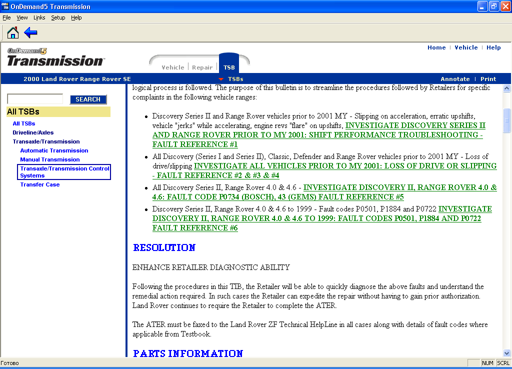Screen dimensions: 512x369
Task: Open the View menu
Action: [22, 17]
